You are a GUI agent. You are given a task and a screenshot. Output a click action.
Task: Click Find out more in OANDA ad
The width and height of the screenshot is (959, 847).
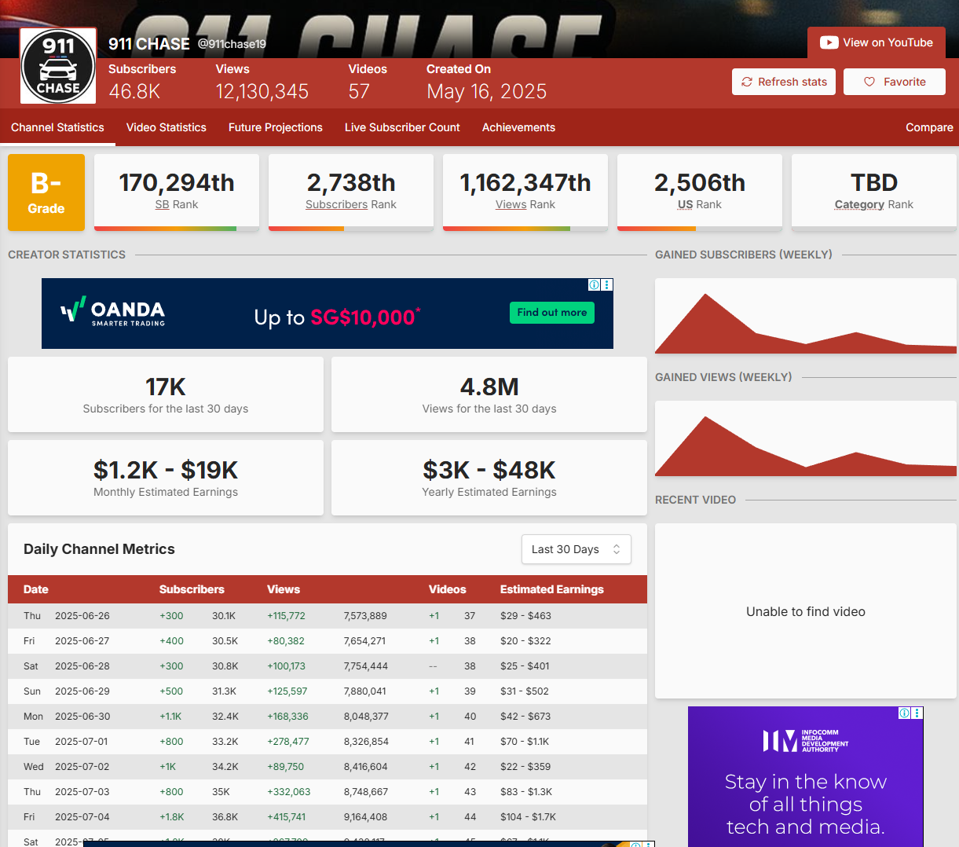click(552, 313)
